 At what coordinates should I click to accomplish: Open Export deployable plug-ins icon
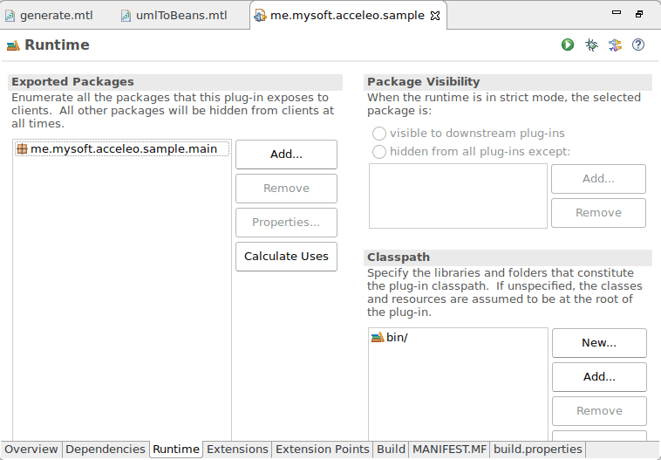pyautogui.click(x=615, y=45)
